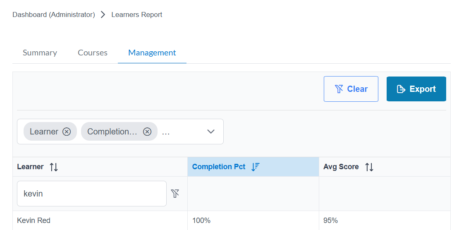The height and width of the screenshot is (230, 459).
Task: Click the breadcrumb chevron separator
Action: pyautogui.click(x=103, y=15)
